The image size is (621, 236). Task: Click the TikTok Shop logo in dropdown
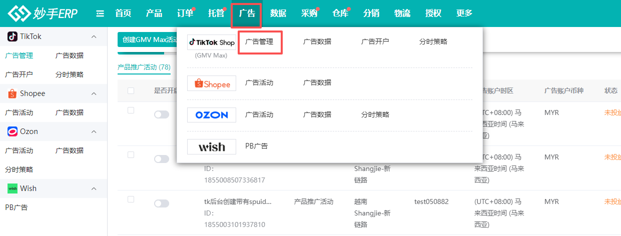click(212, 42)
